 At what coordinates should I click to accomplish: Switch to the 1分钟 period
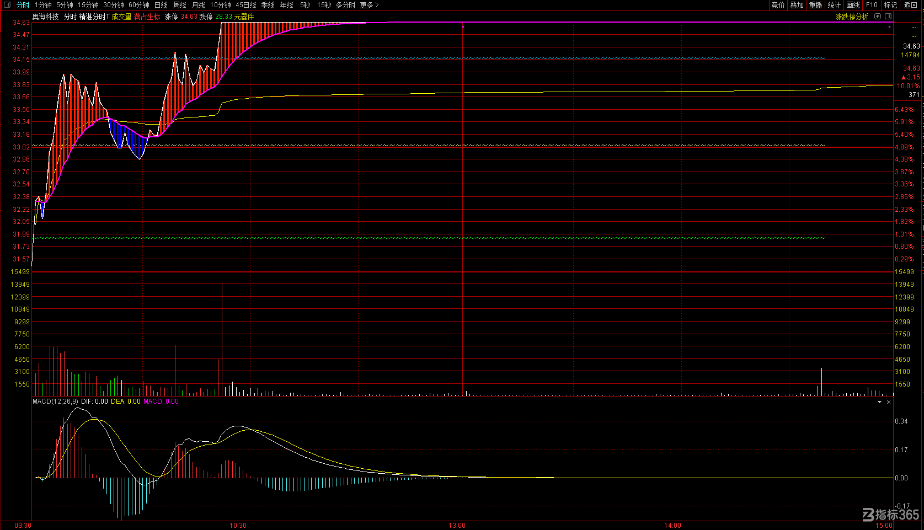(43, 5)
